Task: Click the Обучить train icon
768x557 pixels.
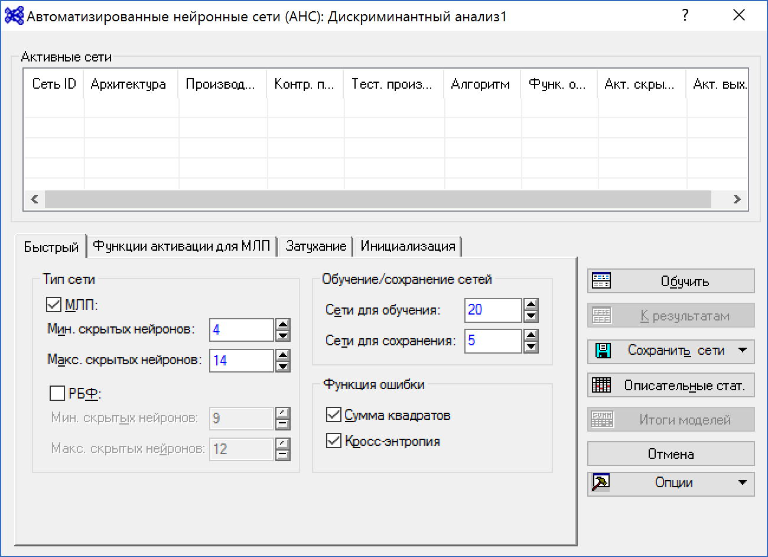Action: pos(601,281)
